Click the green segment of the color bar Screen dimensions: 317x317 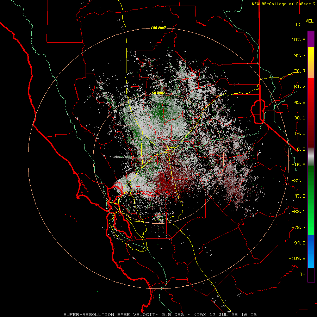coord(311,200)
